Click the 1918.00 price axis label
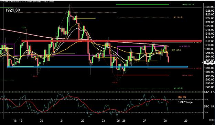This screenshot has height=125, width=215. click(209, 30)
